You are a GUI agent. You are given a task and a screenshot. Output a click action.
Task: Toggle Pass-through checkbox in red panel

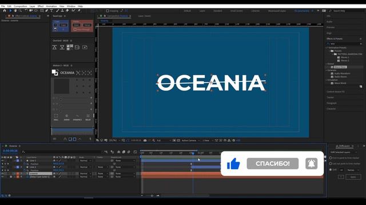(75, 30)
